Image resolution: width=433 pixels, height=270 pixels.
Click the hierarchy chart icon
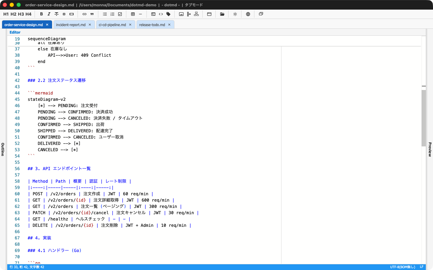tap(196, 14)
